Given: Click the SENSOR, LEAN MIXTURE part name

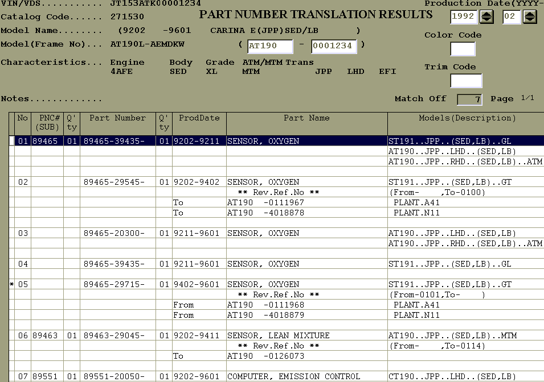Looking at the screenshot, I should [x=278, y=335].
